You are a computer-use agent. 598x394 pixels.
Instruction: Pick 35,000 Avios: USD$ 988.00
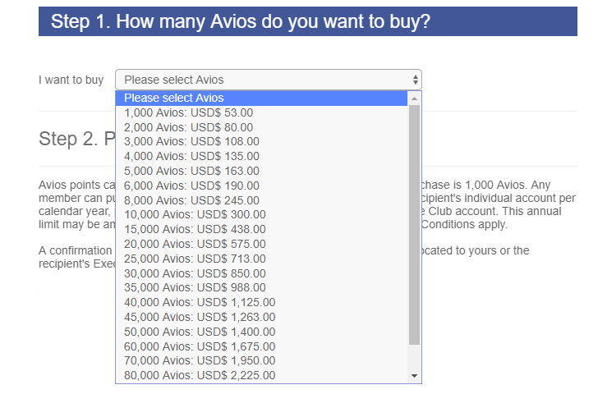click(195, 287)
